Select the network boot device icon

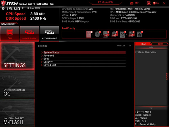(140, 34)
